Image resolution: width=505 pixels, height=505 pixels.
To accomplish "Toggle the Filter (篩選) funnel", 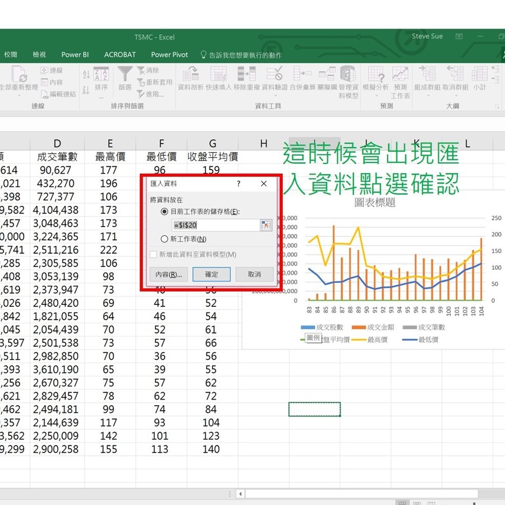I will coord(125,78).
